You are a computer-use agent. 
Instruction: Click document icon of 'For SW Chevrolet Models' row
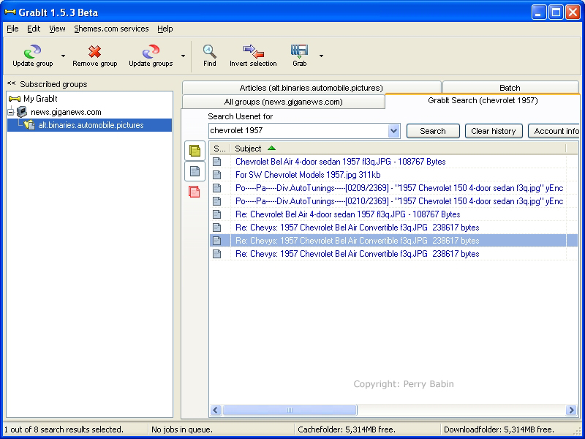pos(216,175)
